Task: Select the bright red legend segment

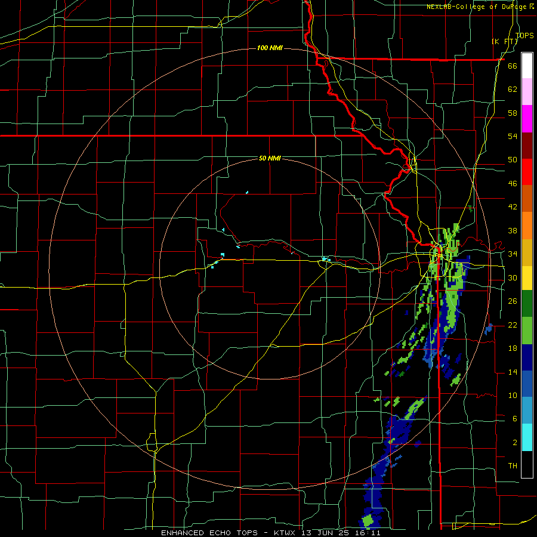Action: pyautogui.click(x=527, y=172)
